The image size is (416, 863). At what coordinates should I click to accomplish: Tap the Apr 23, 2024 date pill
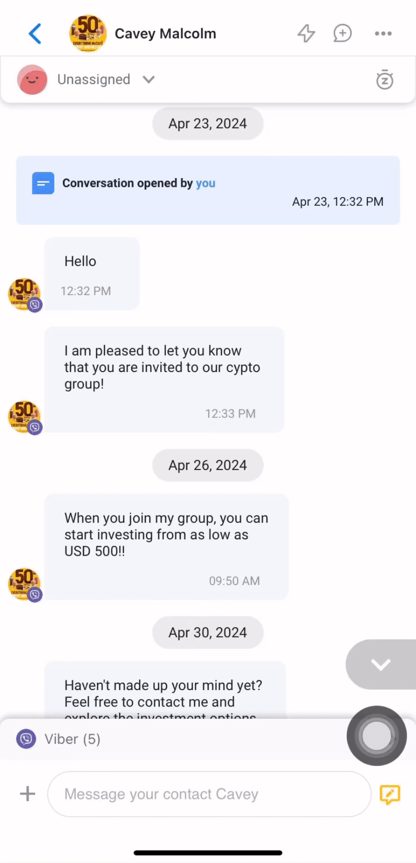coord(208,124)
